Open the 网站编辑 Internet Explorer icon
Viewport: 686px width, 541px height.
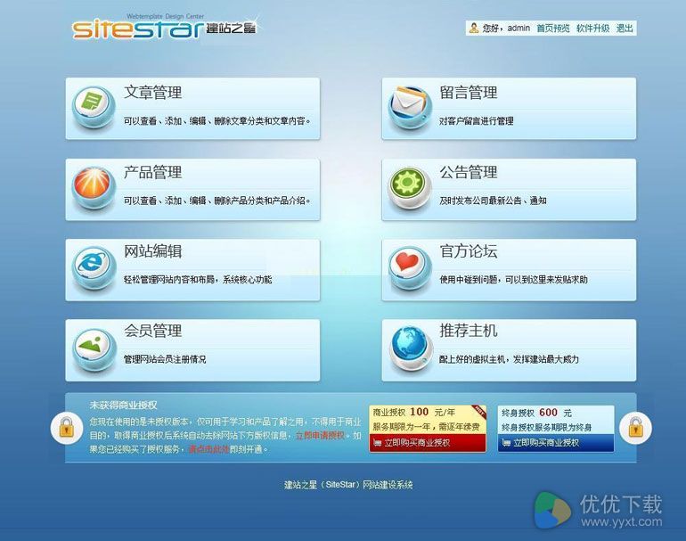click(x=94, y=268)
